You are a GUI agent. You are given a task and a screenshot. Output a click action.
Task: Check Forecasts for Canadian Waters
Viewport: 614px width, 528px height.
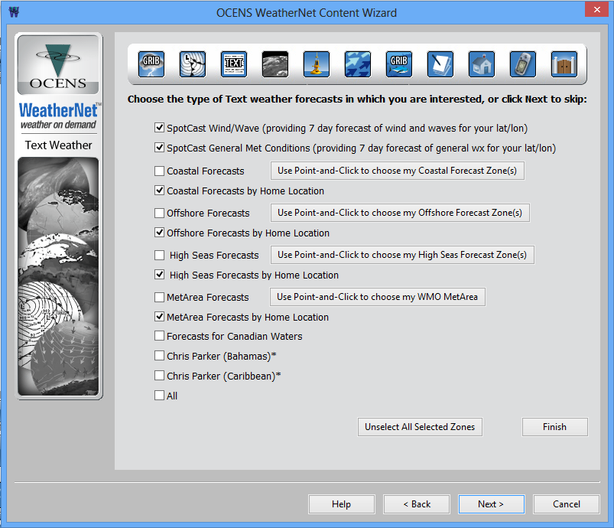point(159,336)
